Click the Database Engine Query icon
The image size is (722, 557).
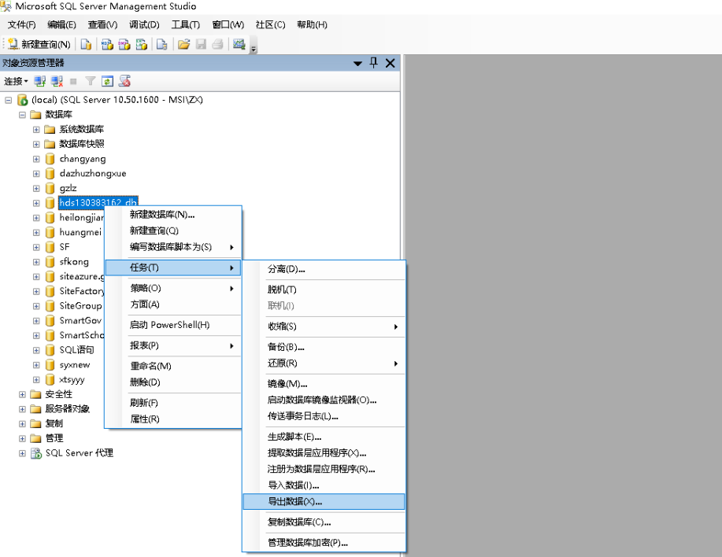pos(87,44)
